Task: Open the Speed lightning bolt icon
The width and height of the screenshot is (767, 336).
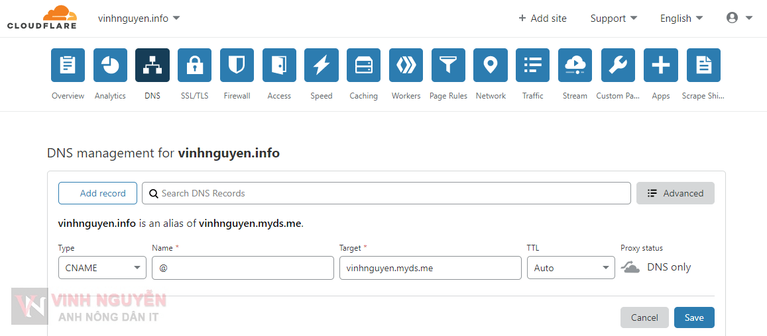Action: click(x=322, y=65)
